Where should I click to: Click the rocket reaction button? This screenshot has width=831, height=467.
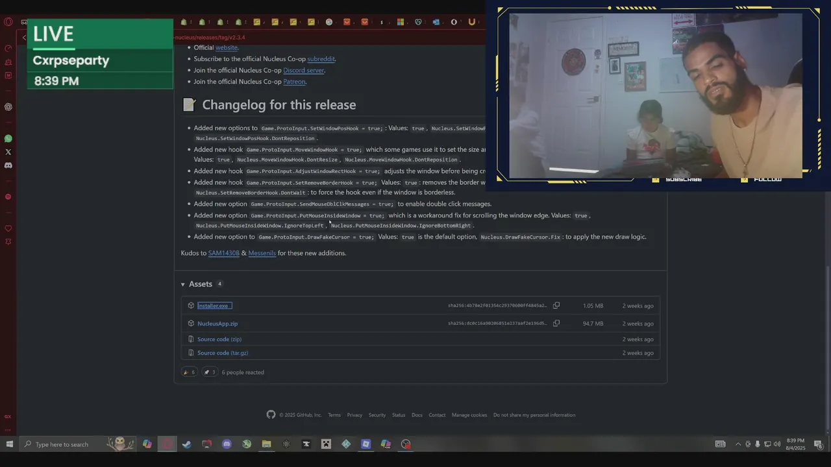point(209,372)
